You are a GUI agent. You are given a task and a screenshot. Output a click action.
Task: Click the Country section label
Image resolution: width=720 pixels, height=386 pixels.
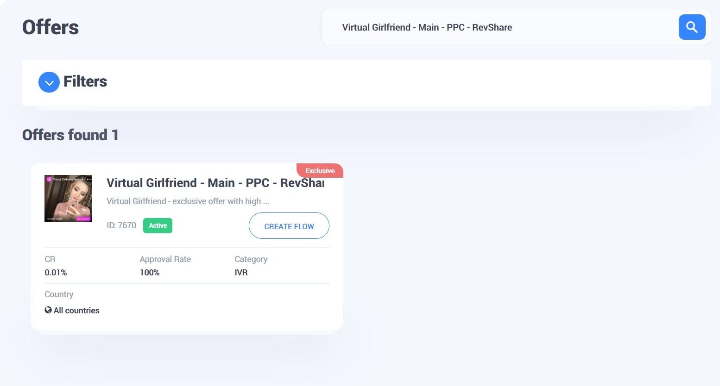click(59, 294)
